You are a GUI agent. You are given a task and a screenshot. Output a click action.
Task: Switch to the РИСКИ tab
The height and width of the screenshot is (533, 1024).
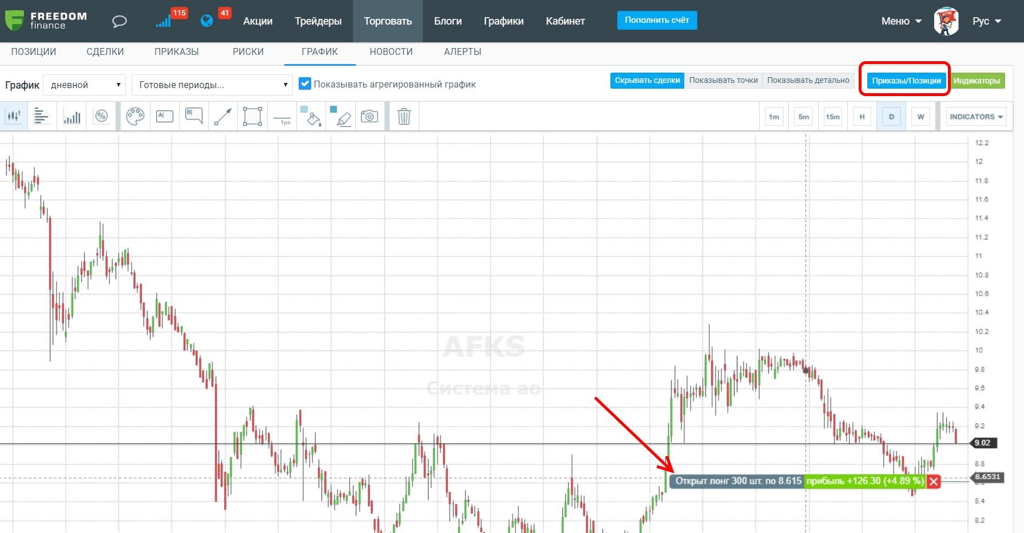(248, 52)
